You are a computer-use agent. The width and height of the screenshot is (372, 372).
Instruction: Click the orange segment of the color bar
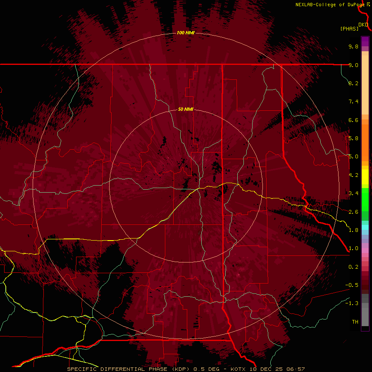[x=365, y=142]
